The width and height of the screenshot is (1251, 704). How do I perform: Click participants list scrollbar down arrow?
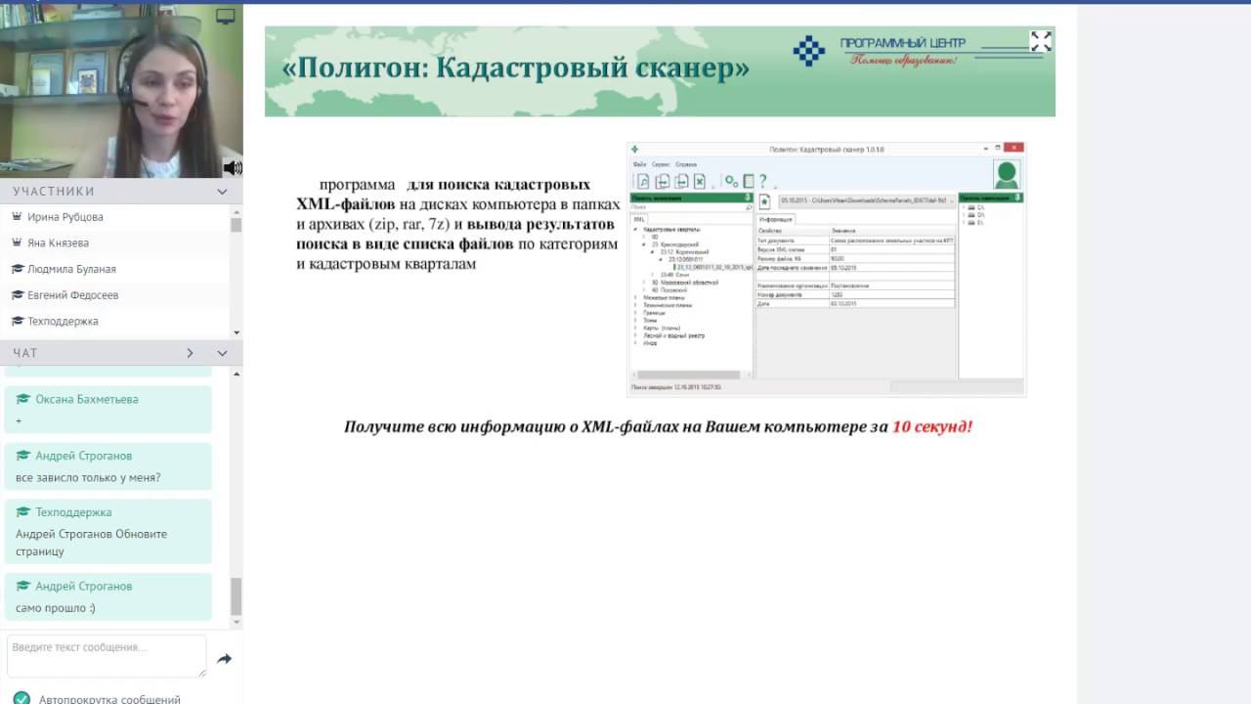(x=237, y=332)
